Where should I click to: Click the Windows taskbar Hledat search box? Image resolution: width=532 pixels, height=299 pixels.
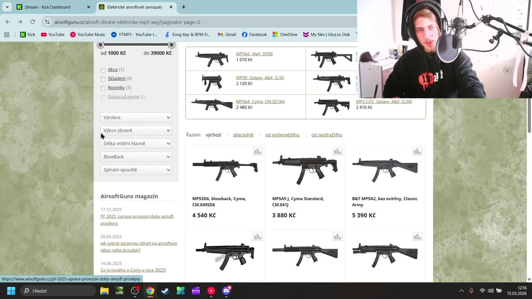(52, 291)
